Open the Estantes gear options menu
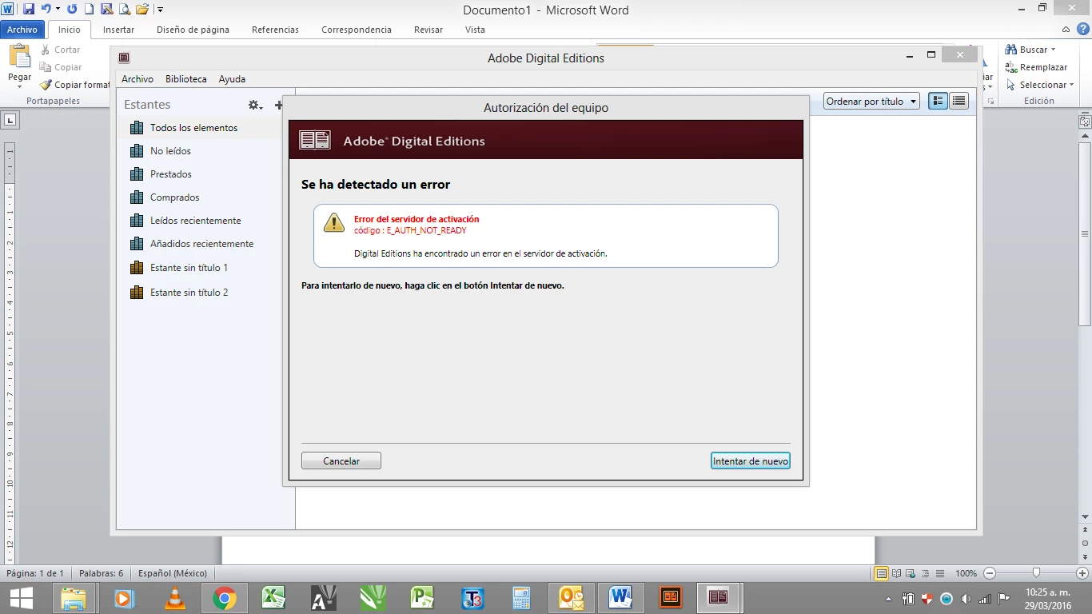This screenshot has height=614, width=1092. (x=255, y=105)
